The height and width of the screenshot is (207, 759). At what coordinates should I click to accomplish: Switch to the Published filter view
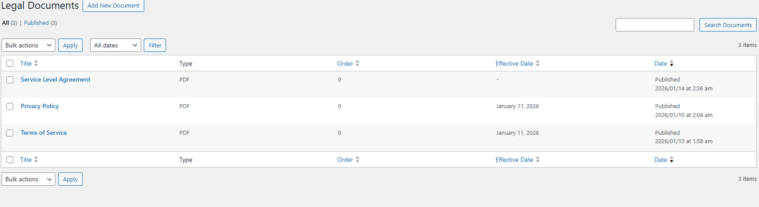point(37,23)
